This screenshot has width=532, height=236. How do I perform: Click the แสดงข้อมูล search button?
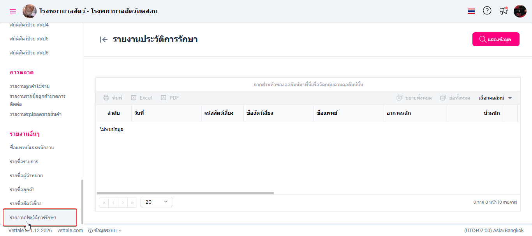point(496,39)
